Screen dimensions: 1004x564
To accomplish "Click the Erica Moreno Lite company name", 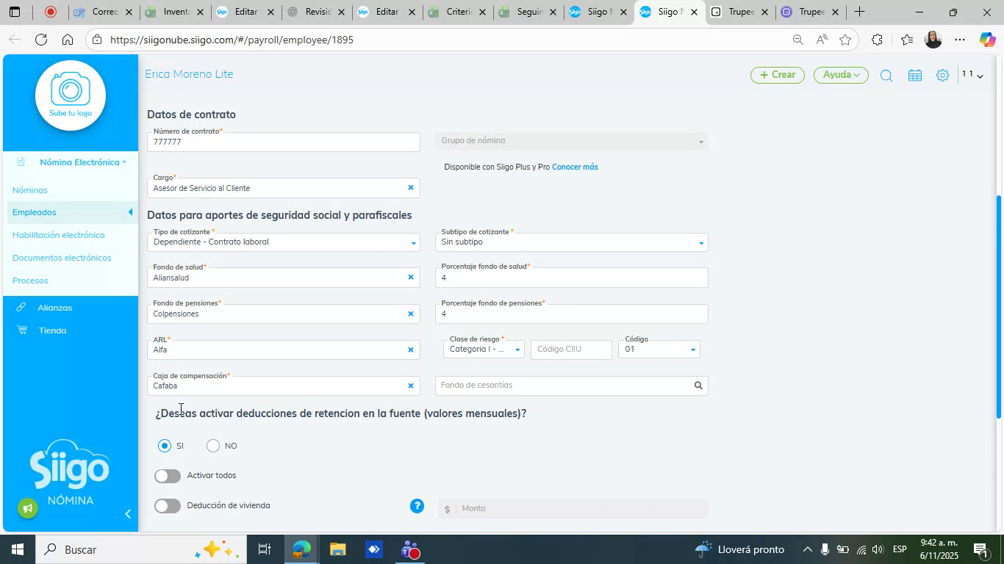I will coord(189,74).
